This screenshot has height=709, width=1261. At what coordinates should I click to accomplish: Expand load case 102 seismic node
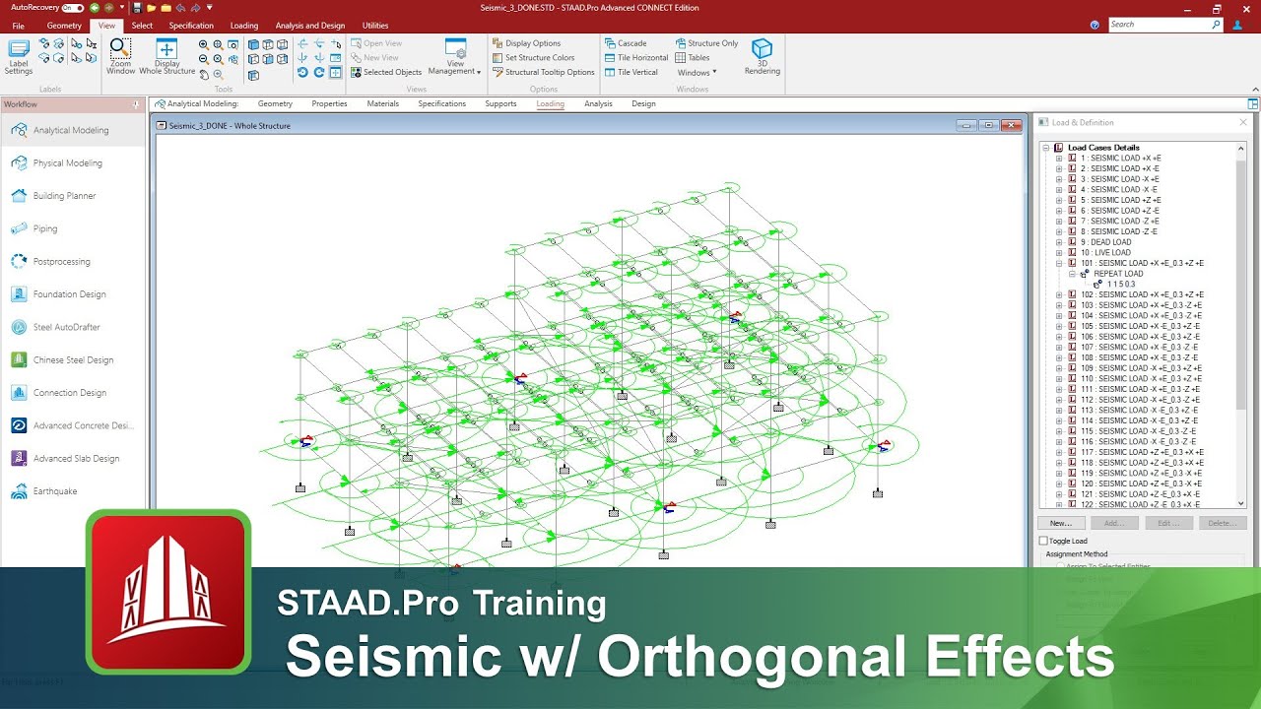point(1059,294)
